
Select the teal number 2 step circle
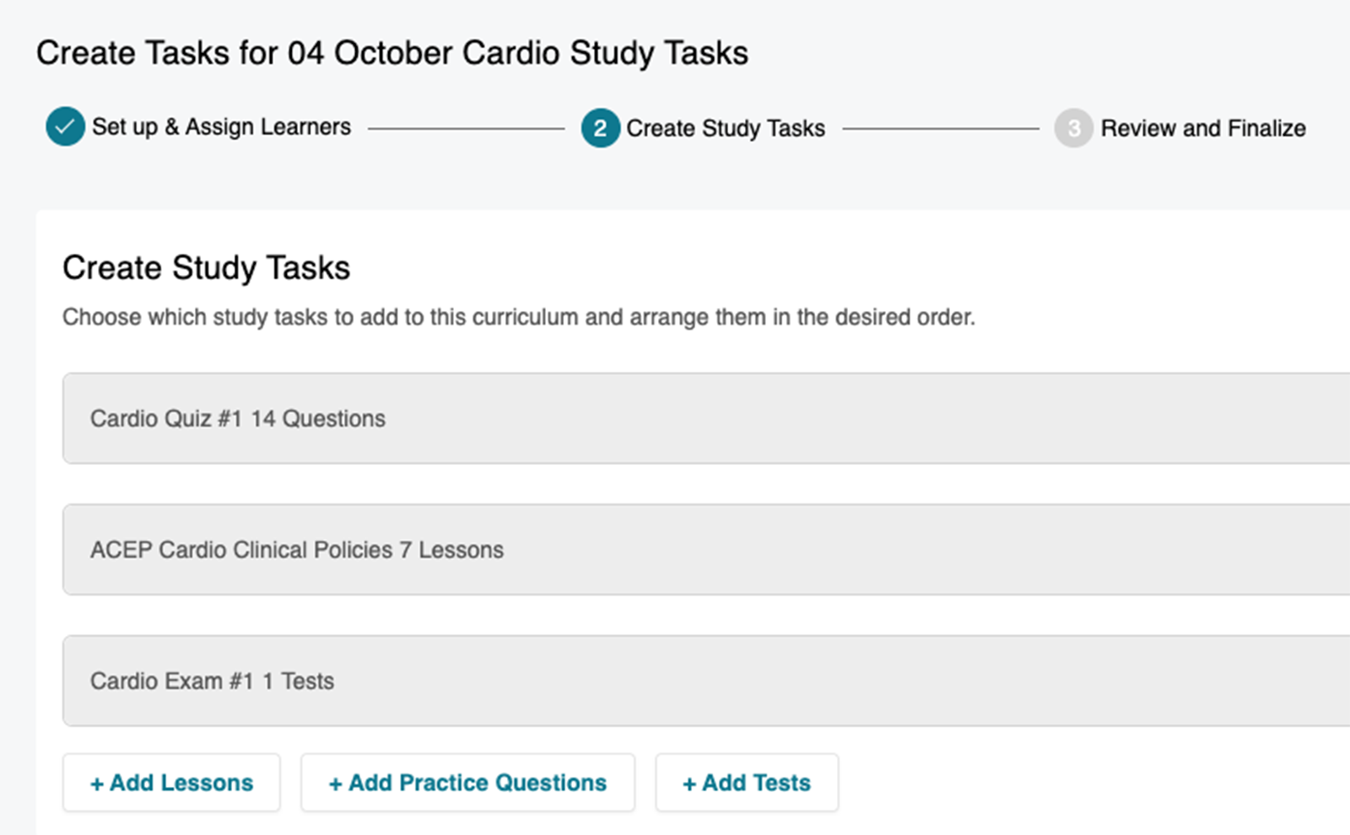[600, 128]
